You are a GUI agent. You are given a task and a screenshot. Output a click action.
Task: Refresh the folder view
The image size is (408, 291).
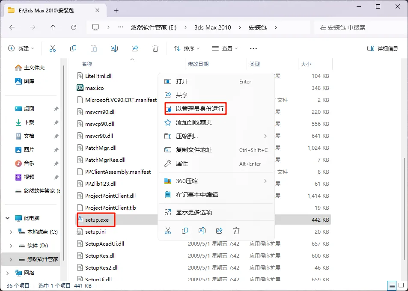pos(74,27)
